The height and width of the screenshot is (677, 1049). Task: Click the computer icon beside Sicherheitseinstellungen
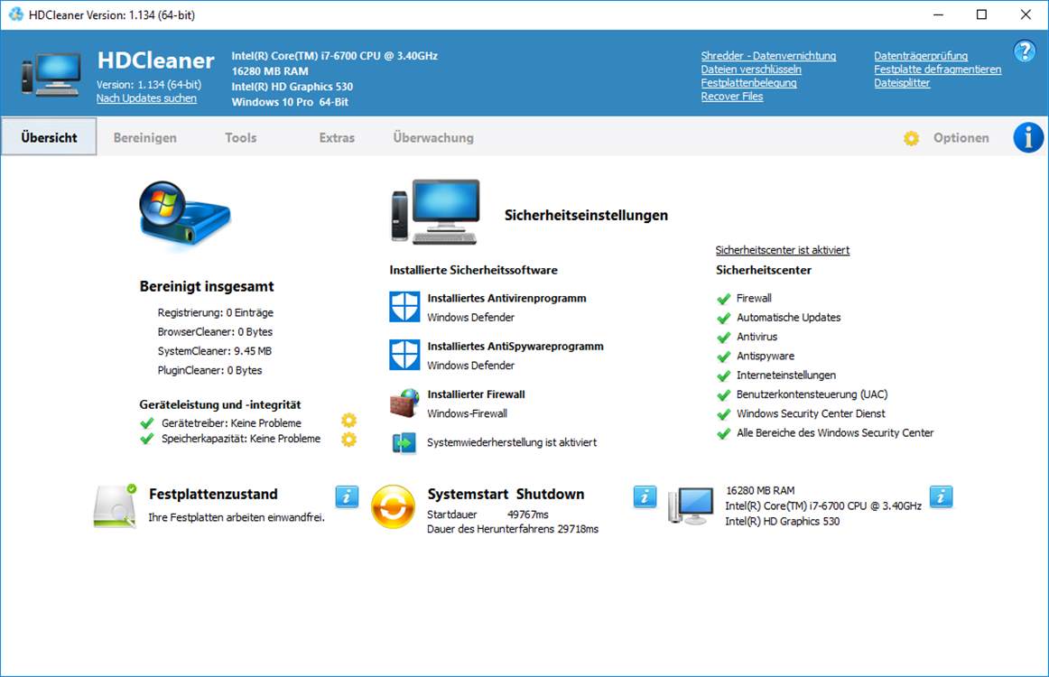click(435, 211)
